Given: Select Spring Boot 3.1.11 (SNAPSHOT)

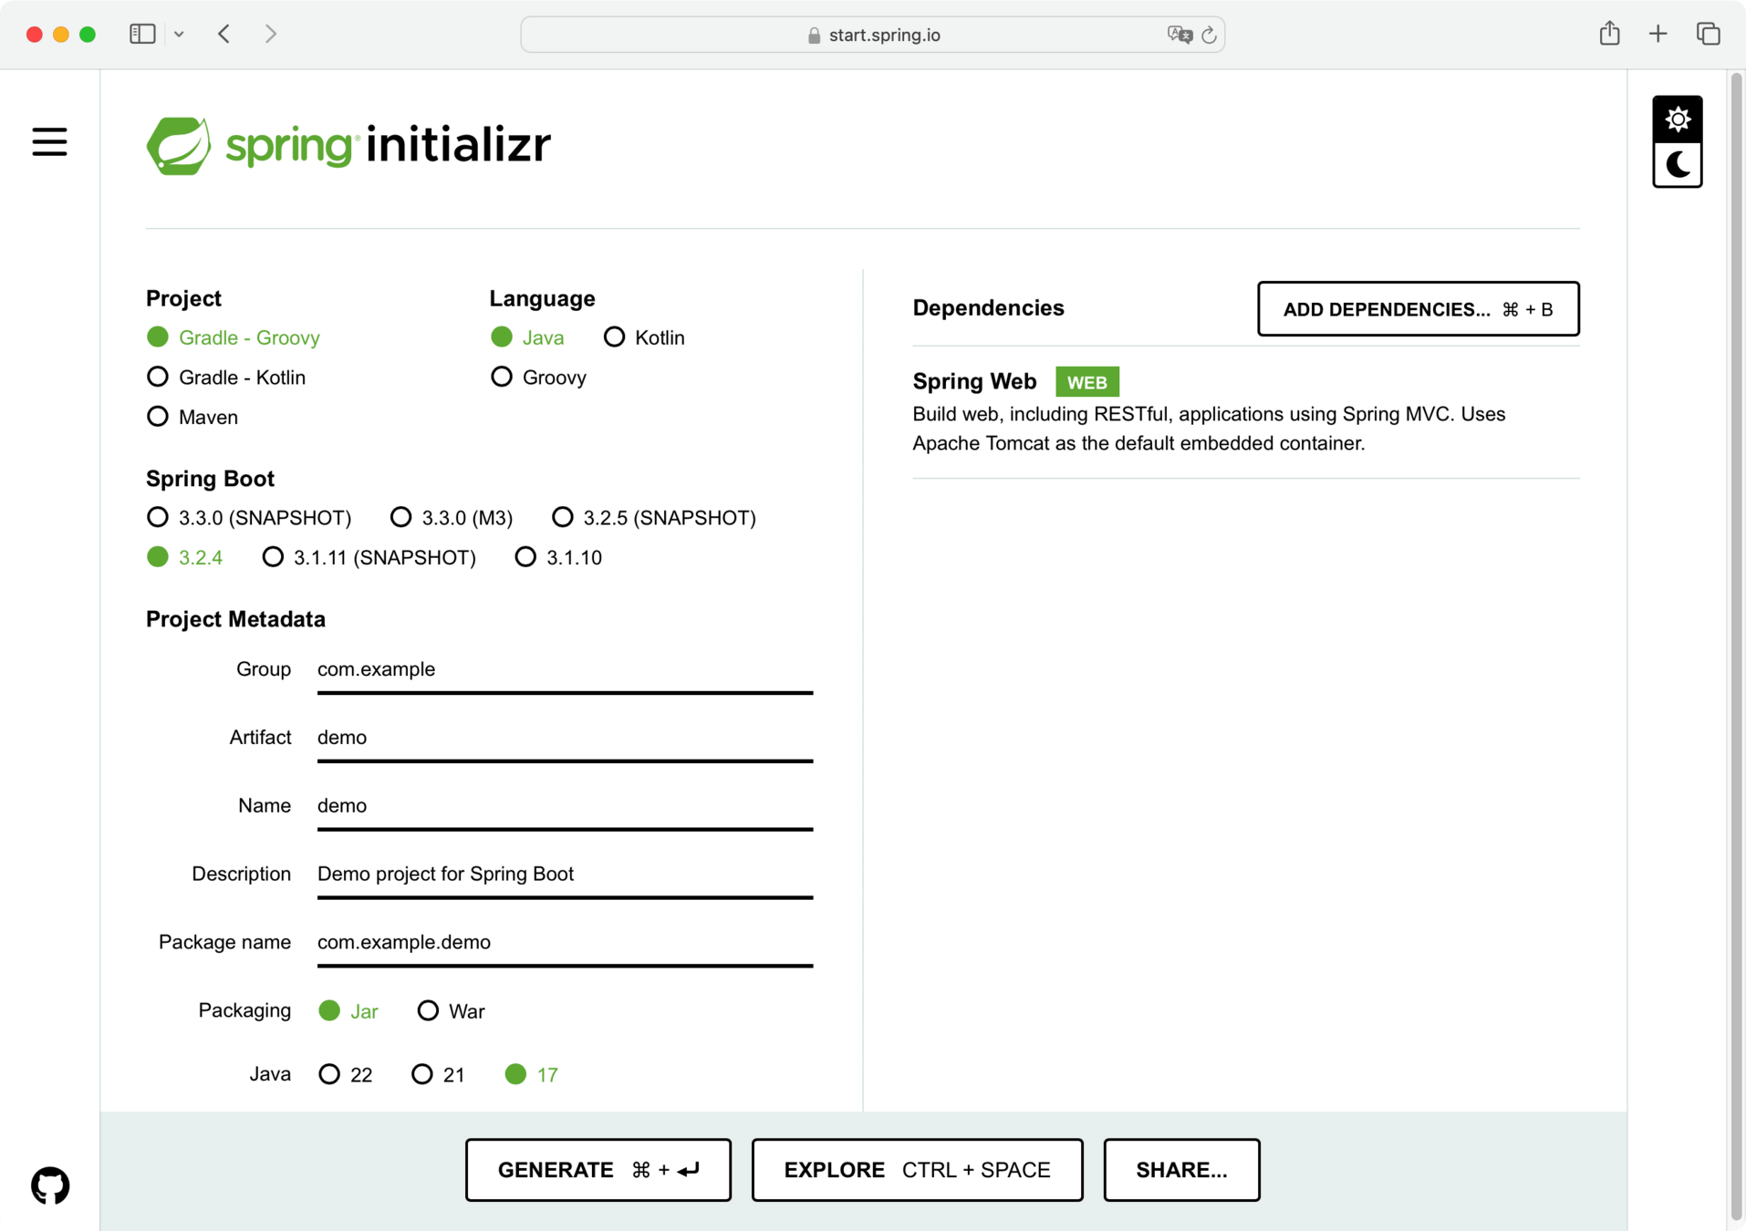Looking at the screenshot, I should click(369, 557).
